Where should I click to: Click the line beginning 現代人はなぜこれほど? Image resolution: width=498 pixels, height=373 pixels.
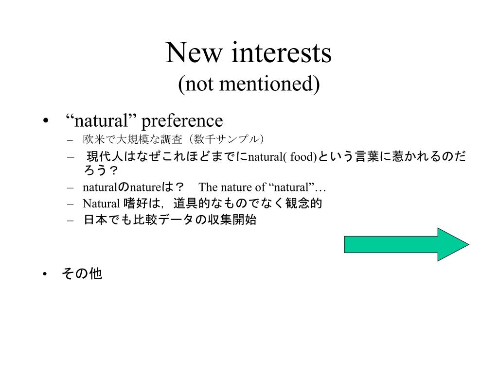pos(276,157)
